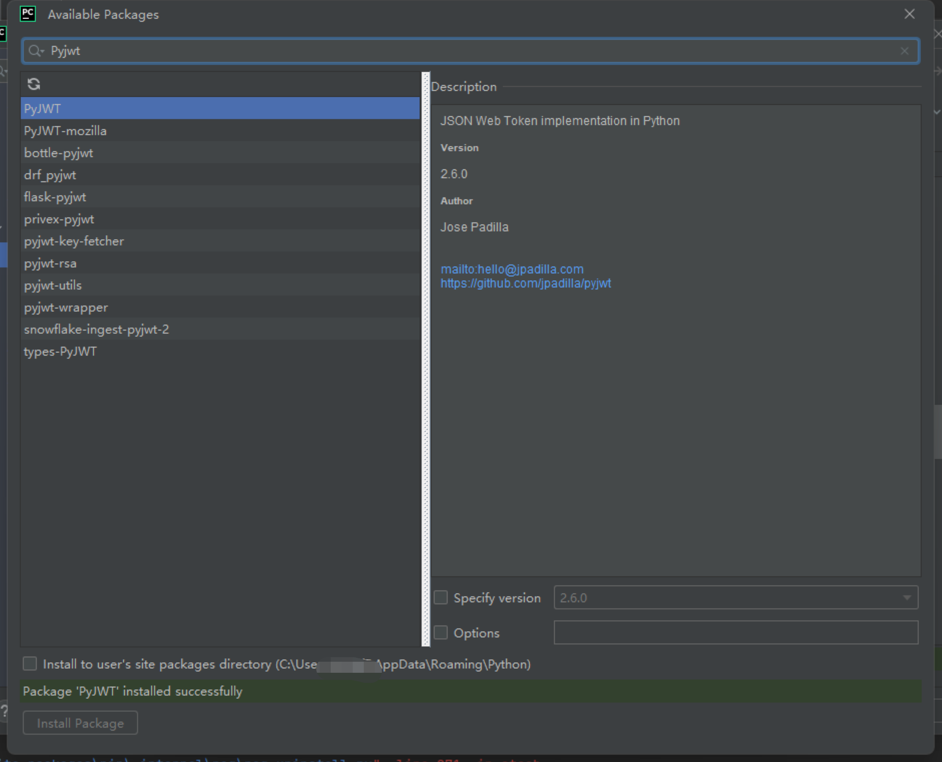Select the bottle-pyjwt package
This screenshot has height=762, width=942.
pos(220,152)
